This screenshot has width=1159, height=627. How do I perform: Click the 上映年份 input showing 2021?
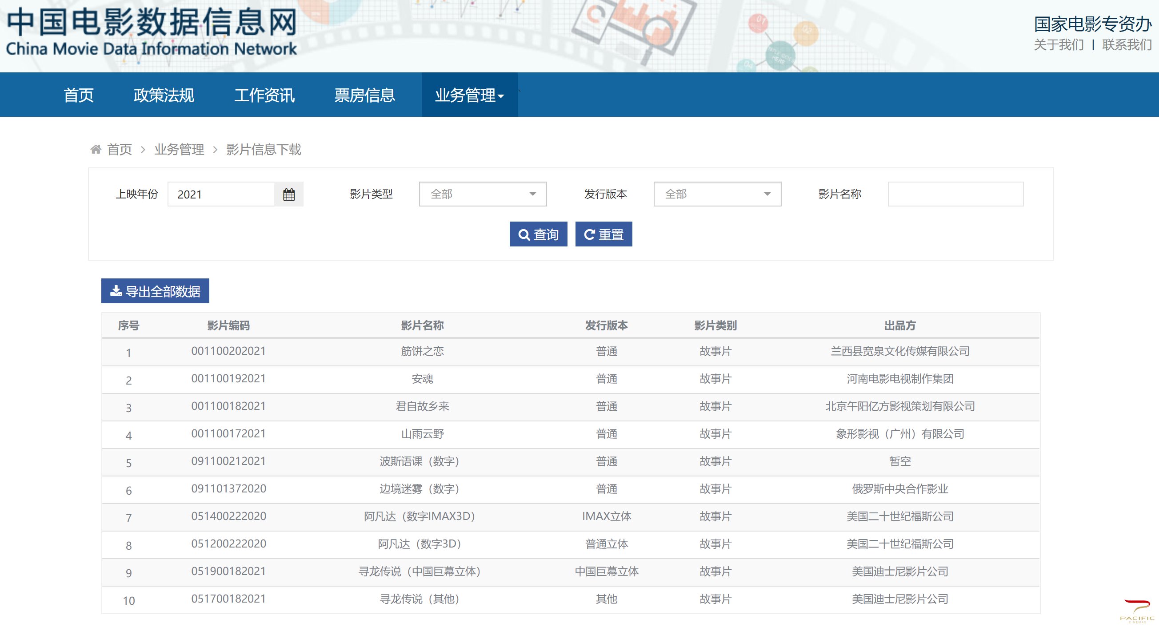click(221, 194)
